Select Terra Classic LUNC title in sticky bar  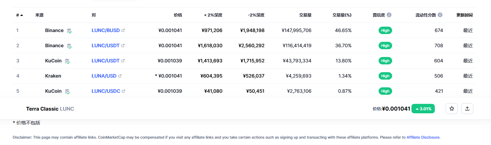50,109
